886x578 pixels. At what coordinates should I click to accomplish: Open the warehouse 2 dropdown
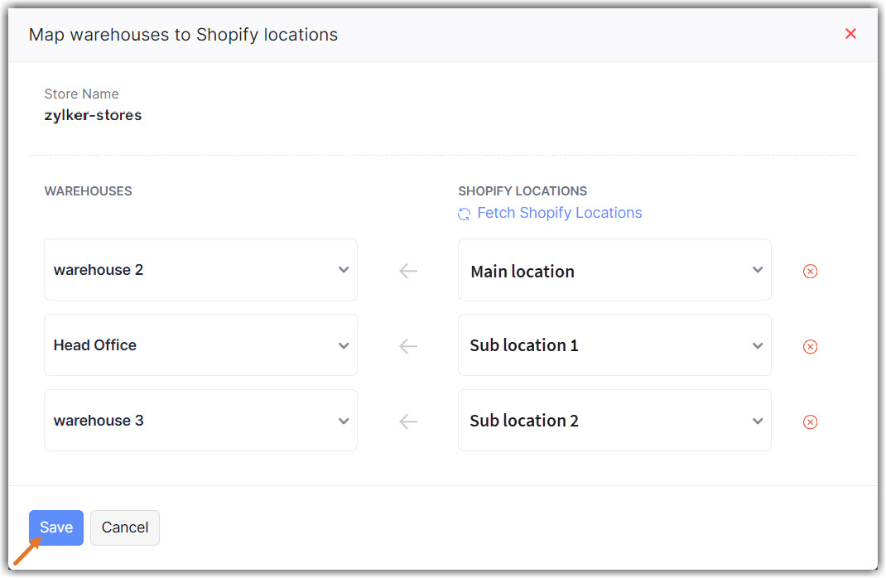(x=200, y=270)
